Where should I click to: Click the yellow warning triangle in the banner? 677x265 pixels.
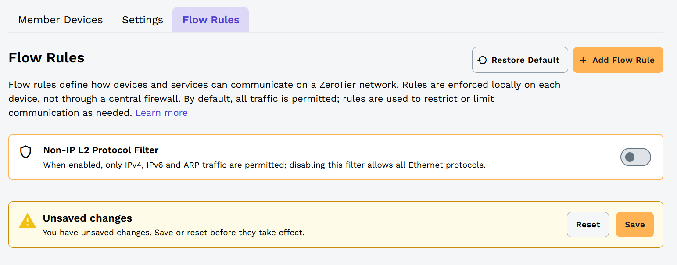[x=27, y=221]
